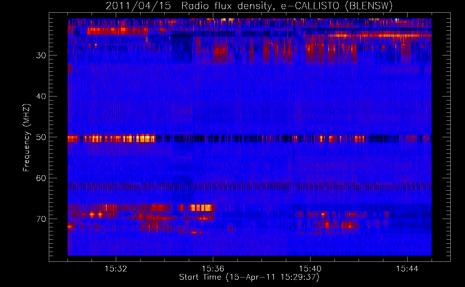Click the 30 MHz frequency tick label

[41, 55]
